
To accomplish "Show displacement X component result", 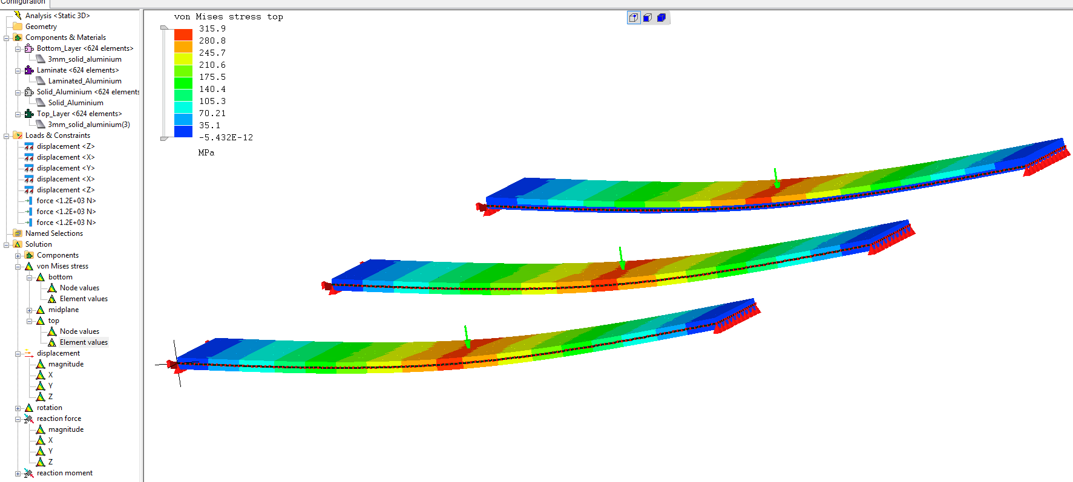I will [x=50, y=375].
